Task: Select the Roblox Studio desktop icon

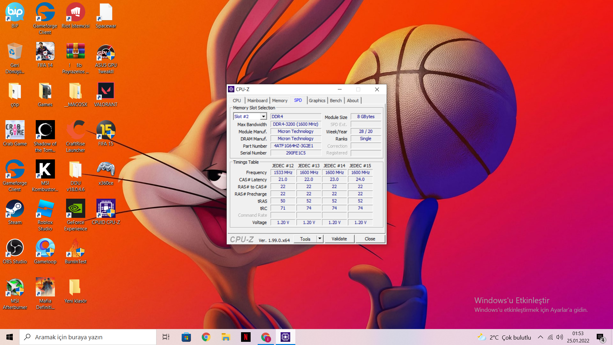Action: click(45, 209)
